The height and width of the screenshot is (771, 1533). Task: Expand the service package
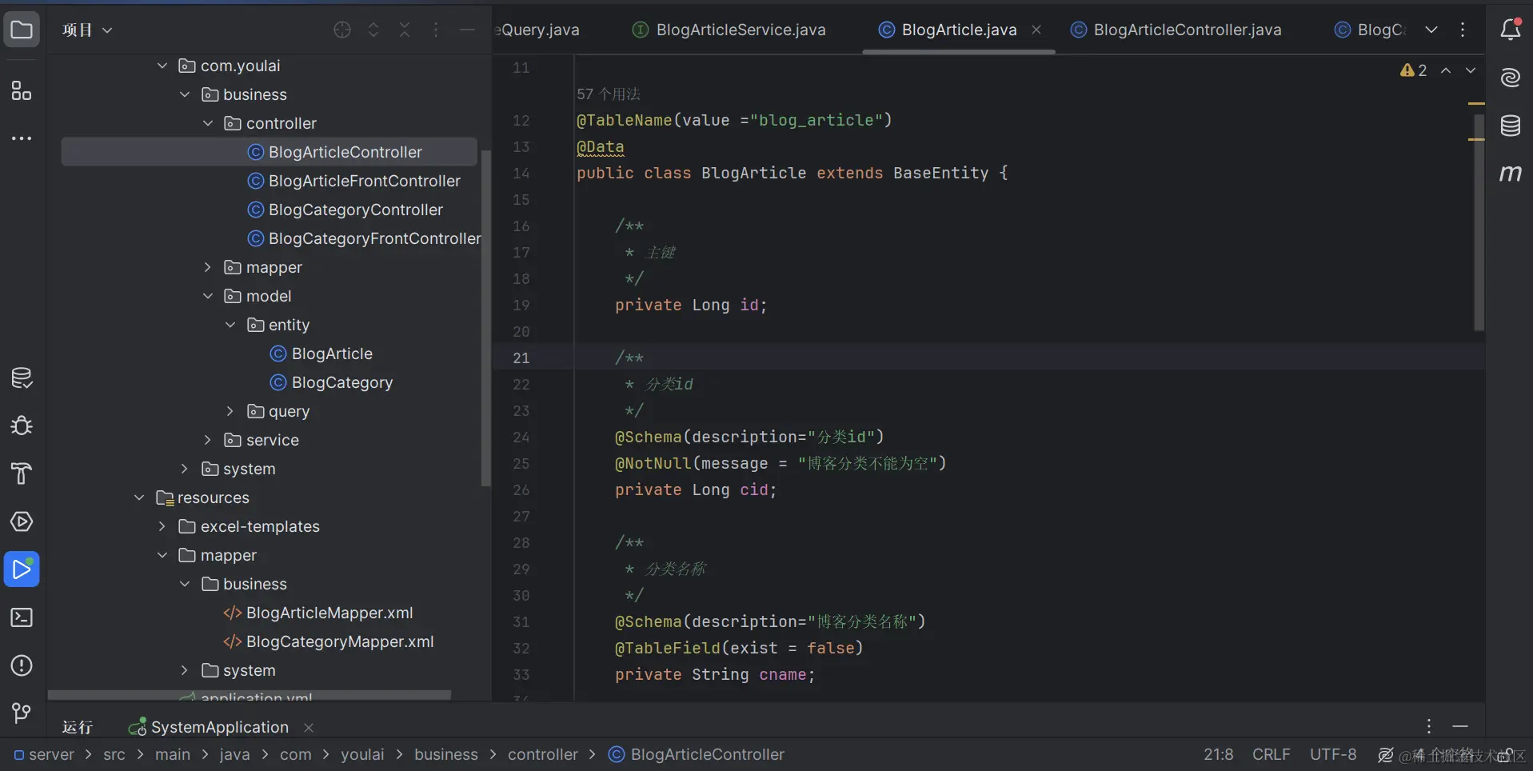(208, 440)
